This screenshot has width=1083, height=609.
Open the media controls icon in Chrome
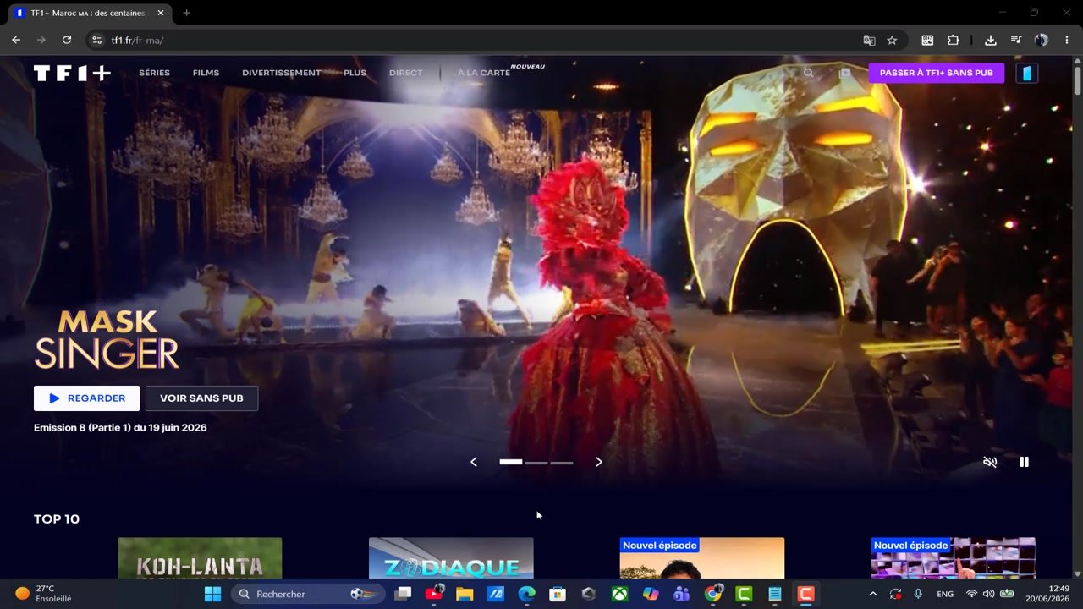point(1016,40)
